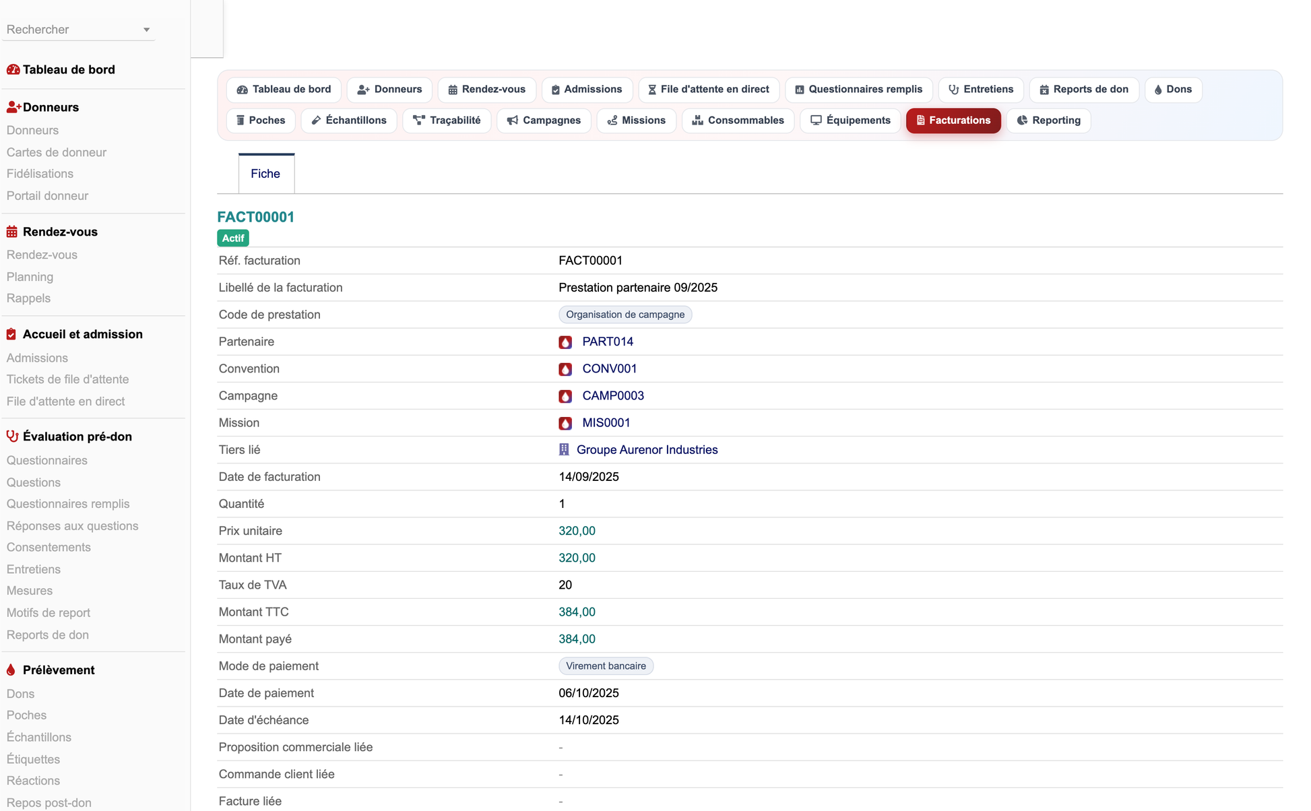Open mission link MIS0001
Screen dimensions: 1311x811
pyautogui.click(x=606, y=423)
